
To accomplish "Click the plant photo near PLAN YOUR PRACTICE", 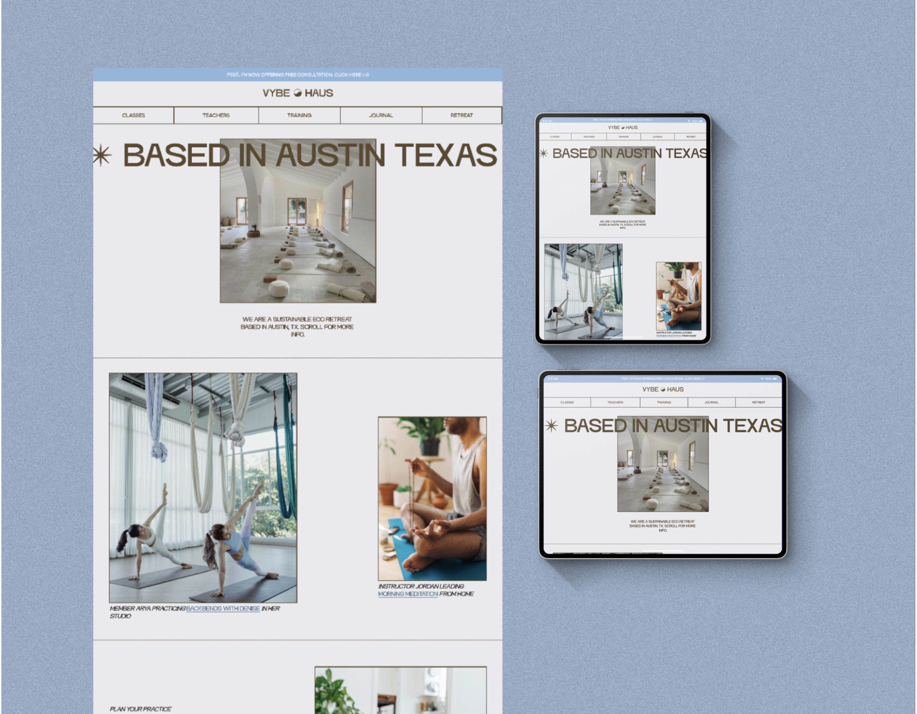I will pos(401,690).
